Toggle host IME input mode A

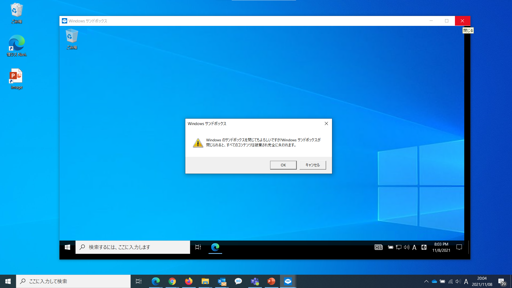point(466,282)
